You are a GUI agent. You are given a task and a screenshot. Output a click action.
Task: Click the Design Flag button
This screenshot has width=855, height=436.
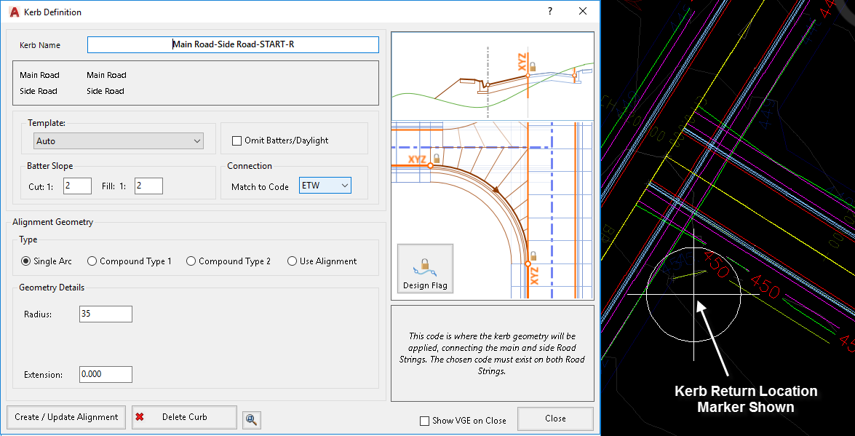(x=425, y=269)
